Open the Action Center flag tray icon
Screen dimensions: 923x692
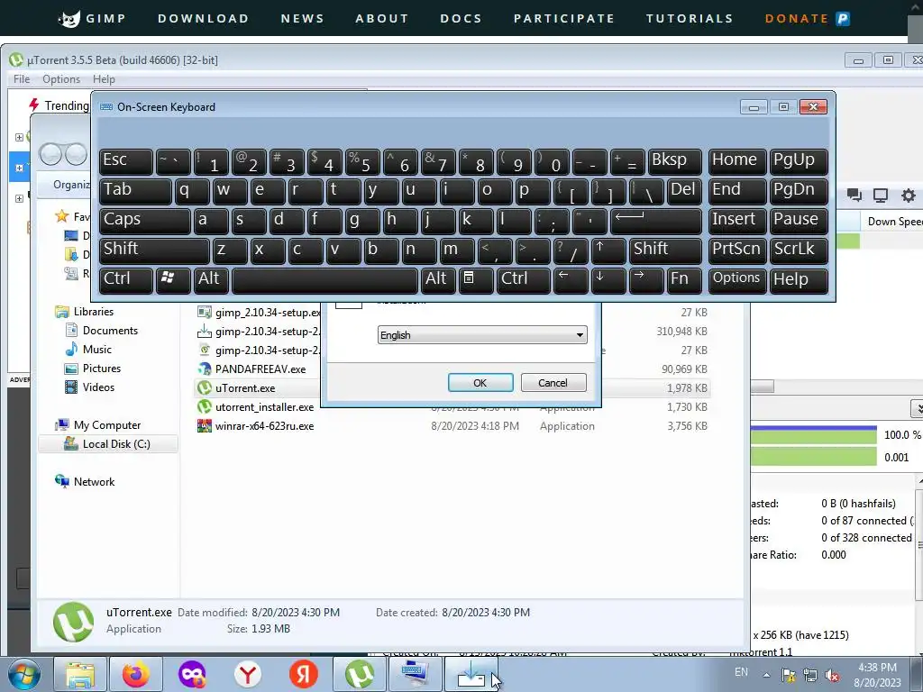tap(788, 676)
